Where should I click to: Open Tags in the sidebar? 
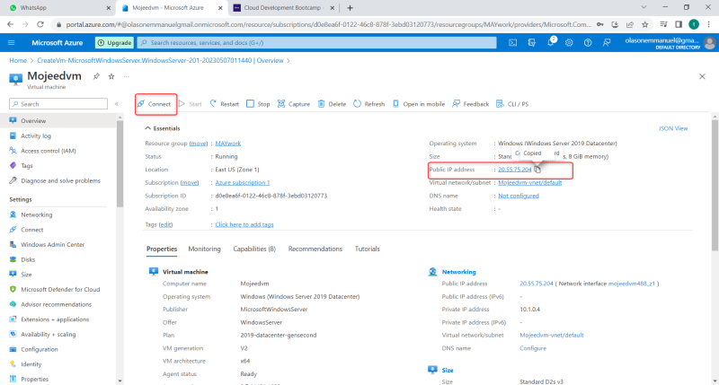[27, 166]
